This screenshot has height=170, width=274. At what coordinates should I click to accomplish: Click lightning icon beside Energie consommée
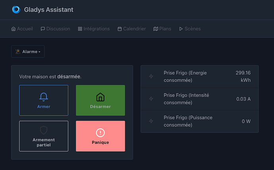(x=151, y=76)
